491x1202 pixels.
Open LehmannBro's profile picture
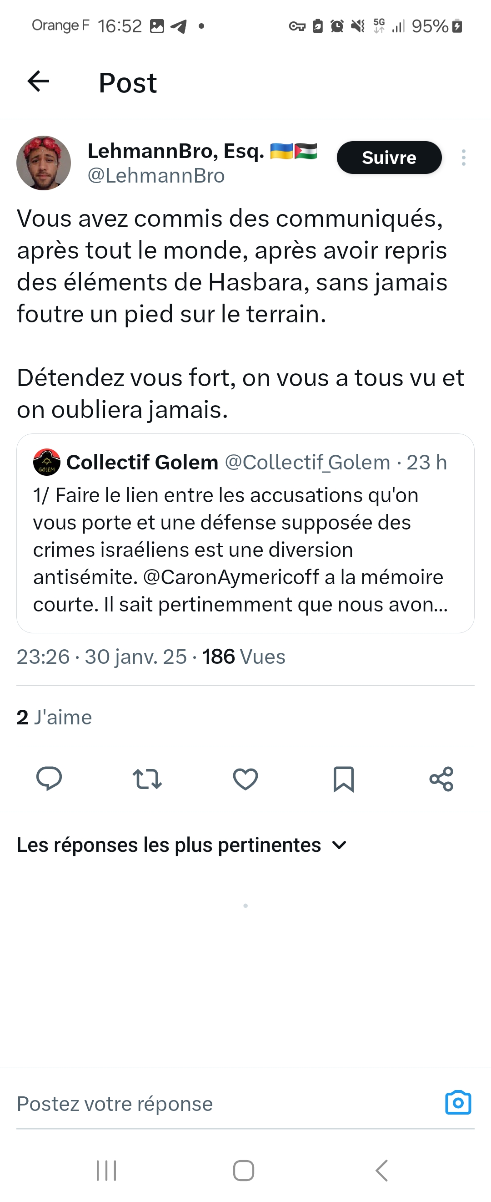[44, 163]
